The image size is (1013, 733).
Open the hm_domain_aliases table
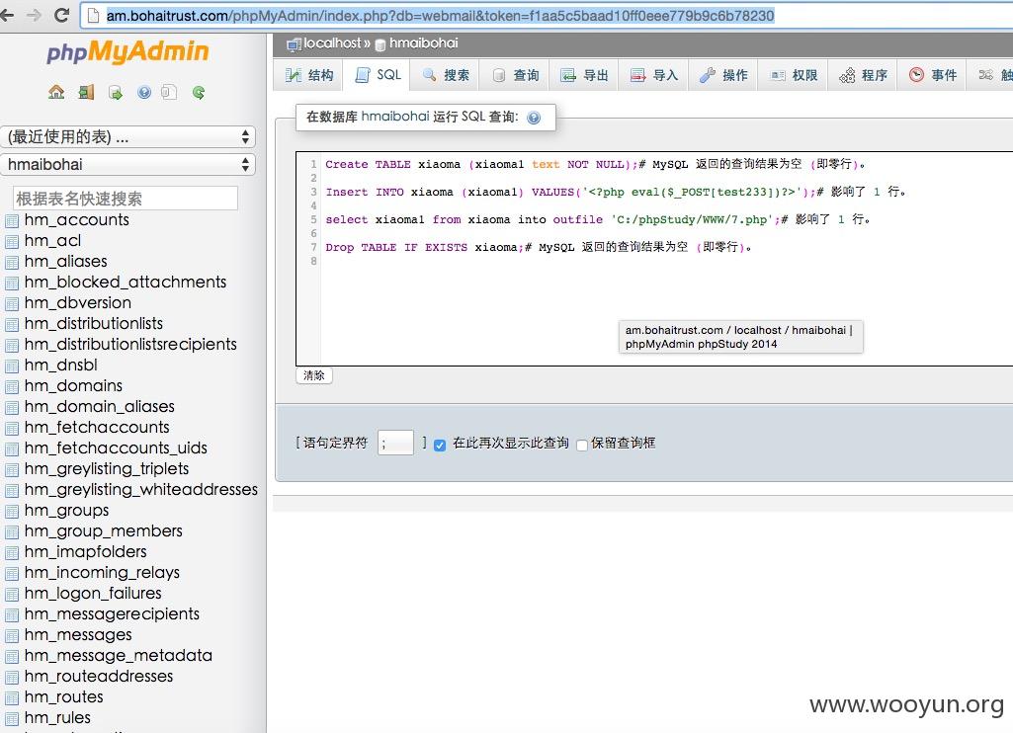click(100, 406)
